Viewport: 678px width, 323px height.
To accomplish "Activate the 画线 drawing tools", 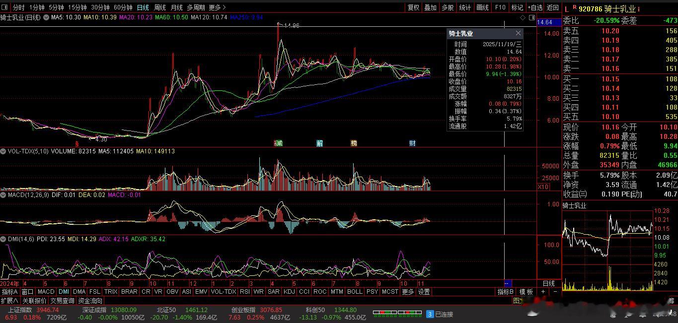I will [482, 7].
